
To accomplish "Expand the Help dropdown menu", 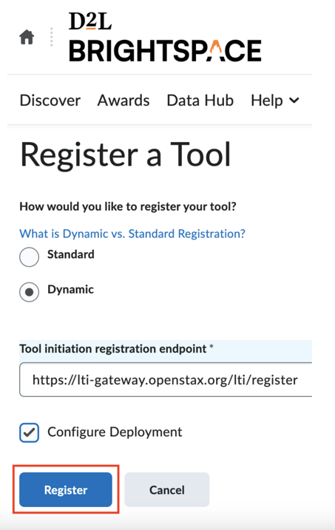I will click(275, 101).
